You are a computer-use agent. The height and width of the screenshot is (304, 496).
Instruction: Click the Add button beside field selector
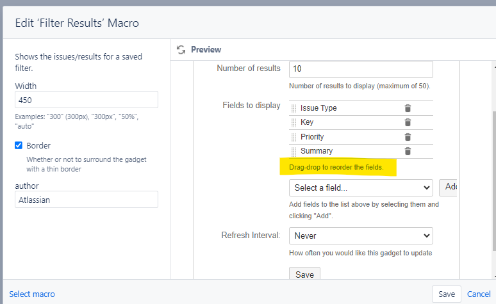[448, 188]
